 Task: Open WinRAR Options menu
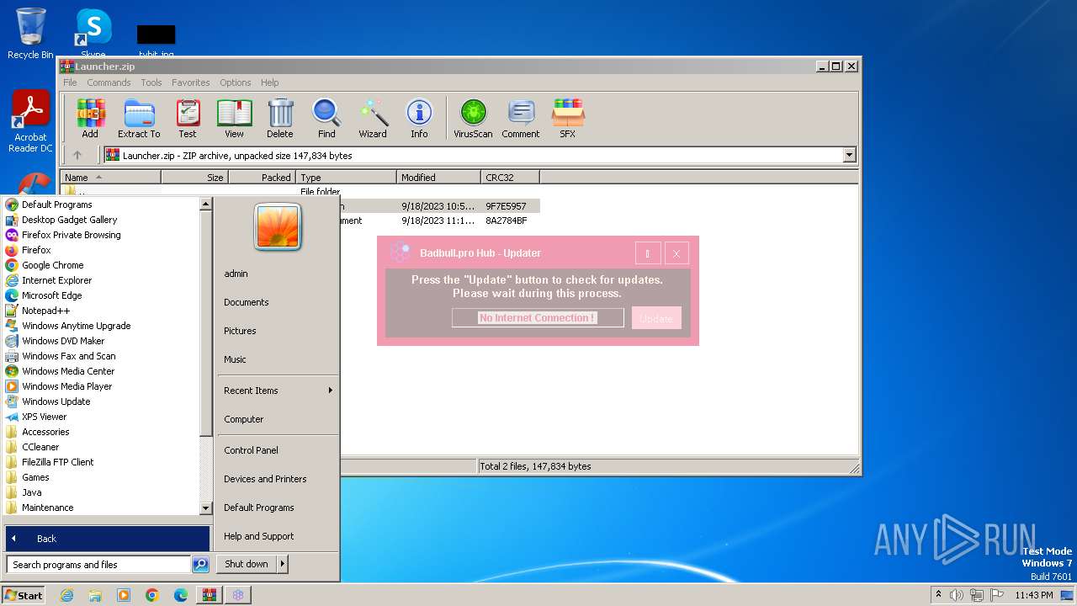[x=236, y=82]
